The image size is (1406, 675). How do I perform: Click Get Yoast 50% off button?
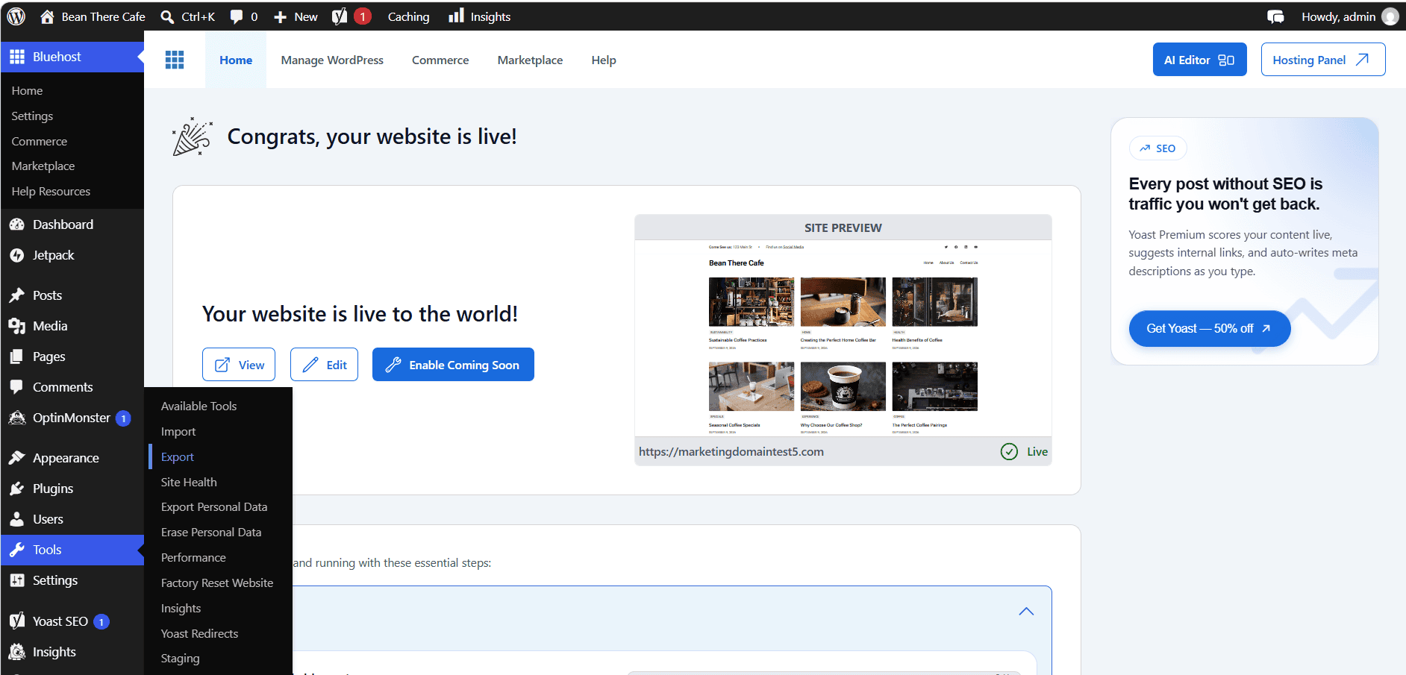click(x=1209, y=328)
